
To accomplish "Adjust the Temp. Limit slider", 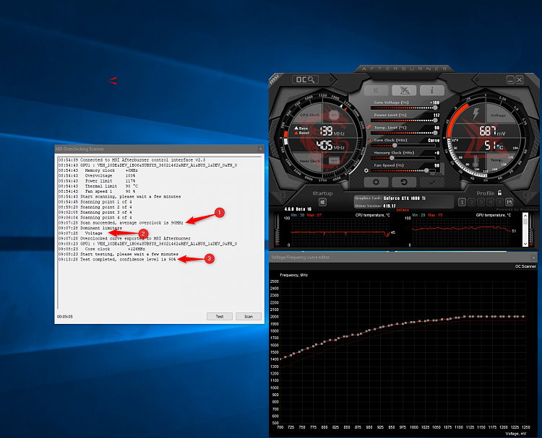I will (x=403, y=133).
